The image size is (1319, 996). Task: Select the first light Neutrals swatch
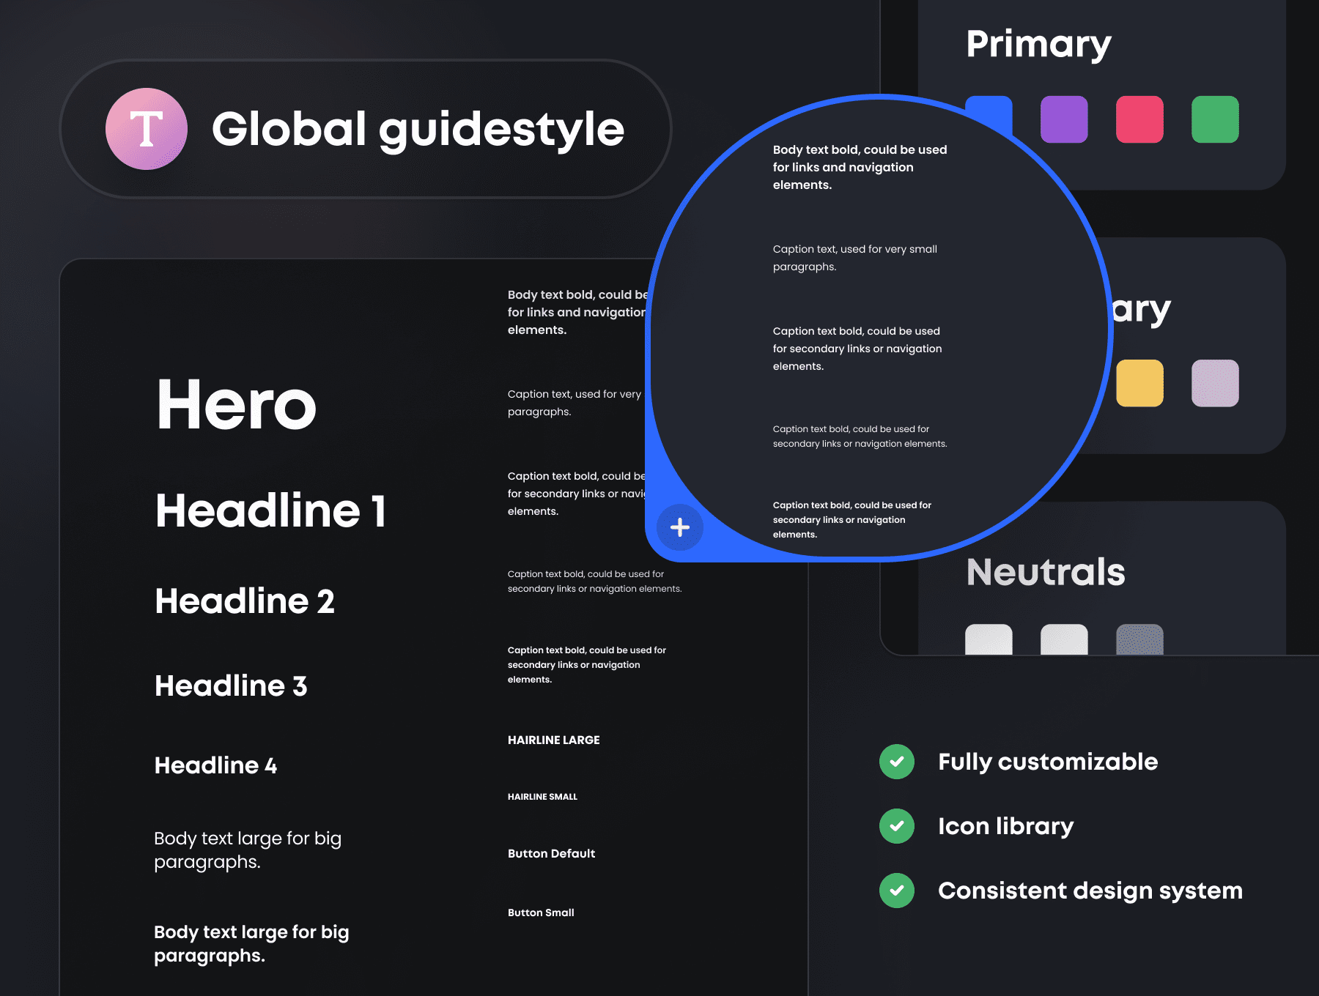pos(989,639)
